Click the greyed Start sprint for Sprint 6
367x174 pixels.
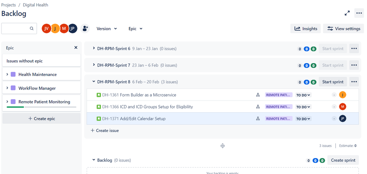pos(333,49)
